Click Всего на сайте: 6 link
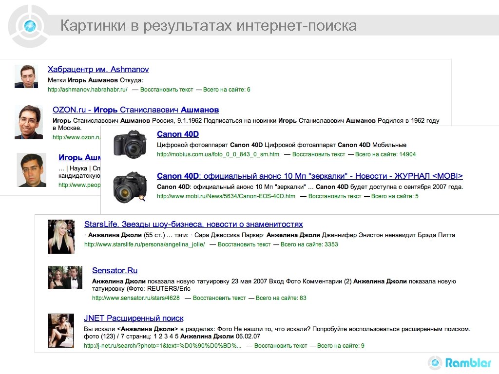 [227, 90]
